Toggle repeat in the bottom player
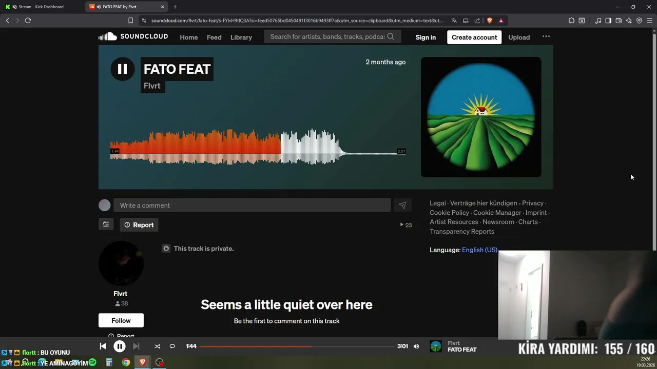Image resolution: width=657 pixels, height=369 pixels. (x=172, y=346)
